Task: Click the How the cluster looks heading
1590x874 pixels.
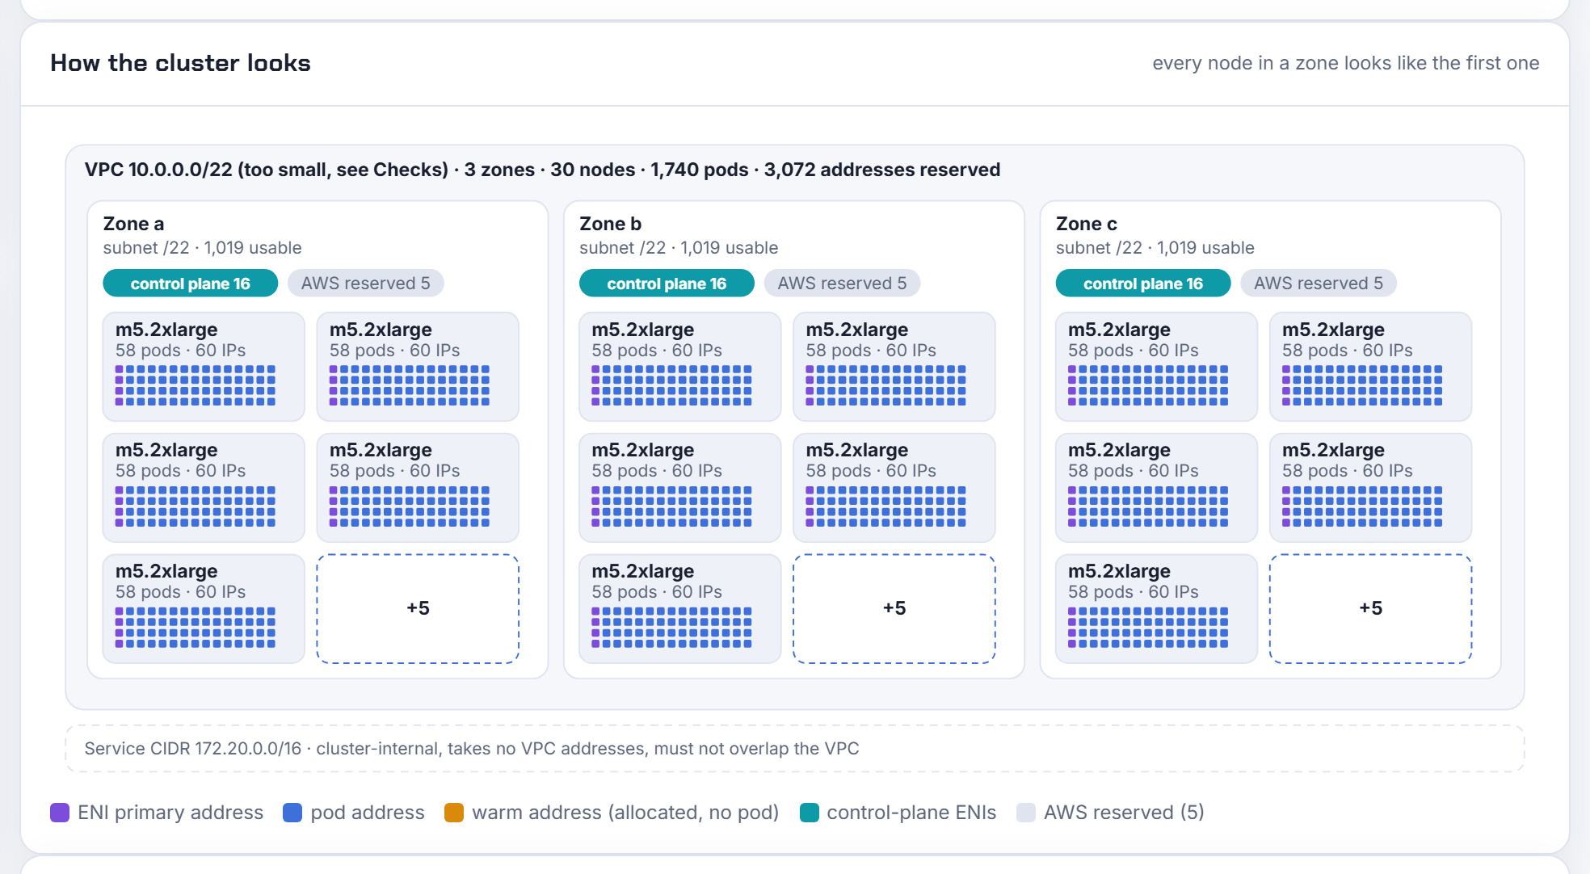Action: [x=180, y=63]
